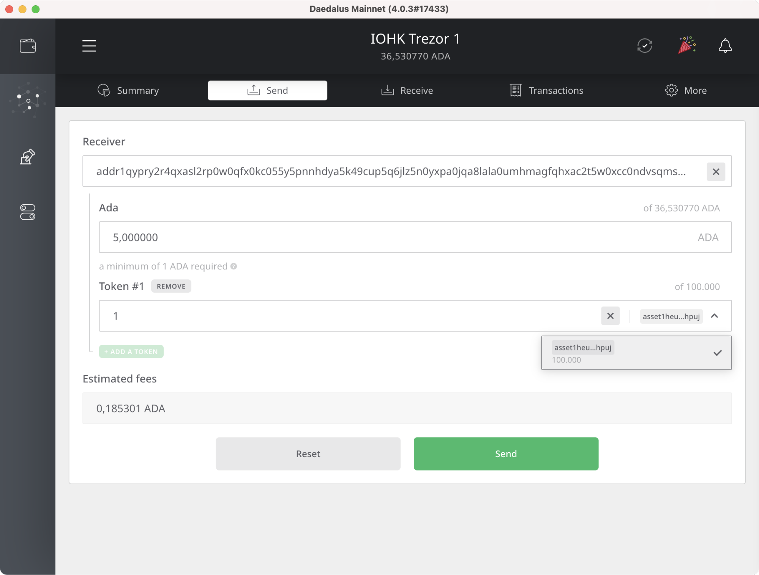Open the party popper newsfeed icon
Screen dimensions: 759x575
pos(686,45)
